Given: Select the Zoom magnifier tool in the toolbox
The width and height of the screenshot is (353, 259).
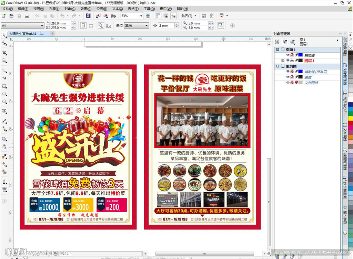Looking at the screenshot, I should point(4,61).
